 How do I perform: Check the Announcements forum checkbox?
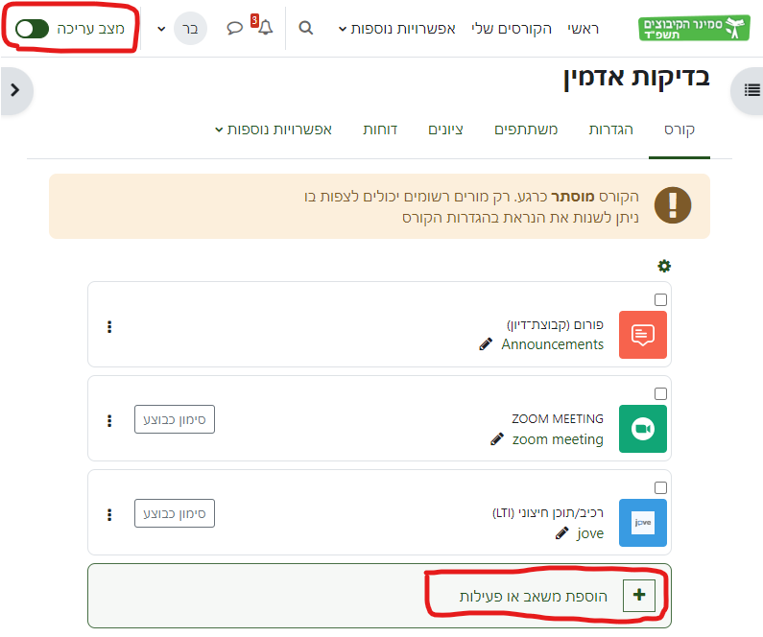[x=660, y=299]
